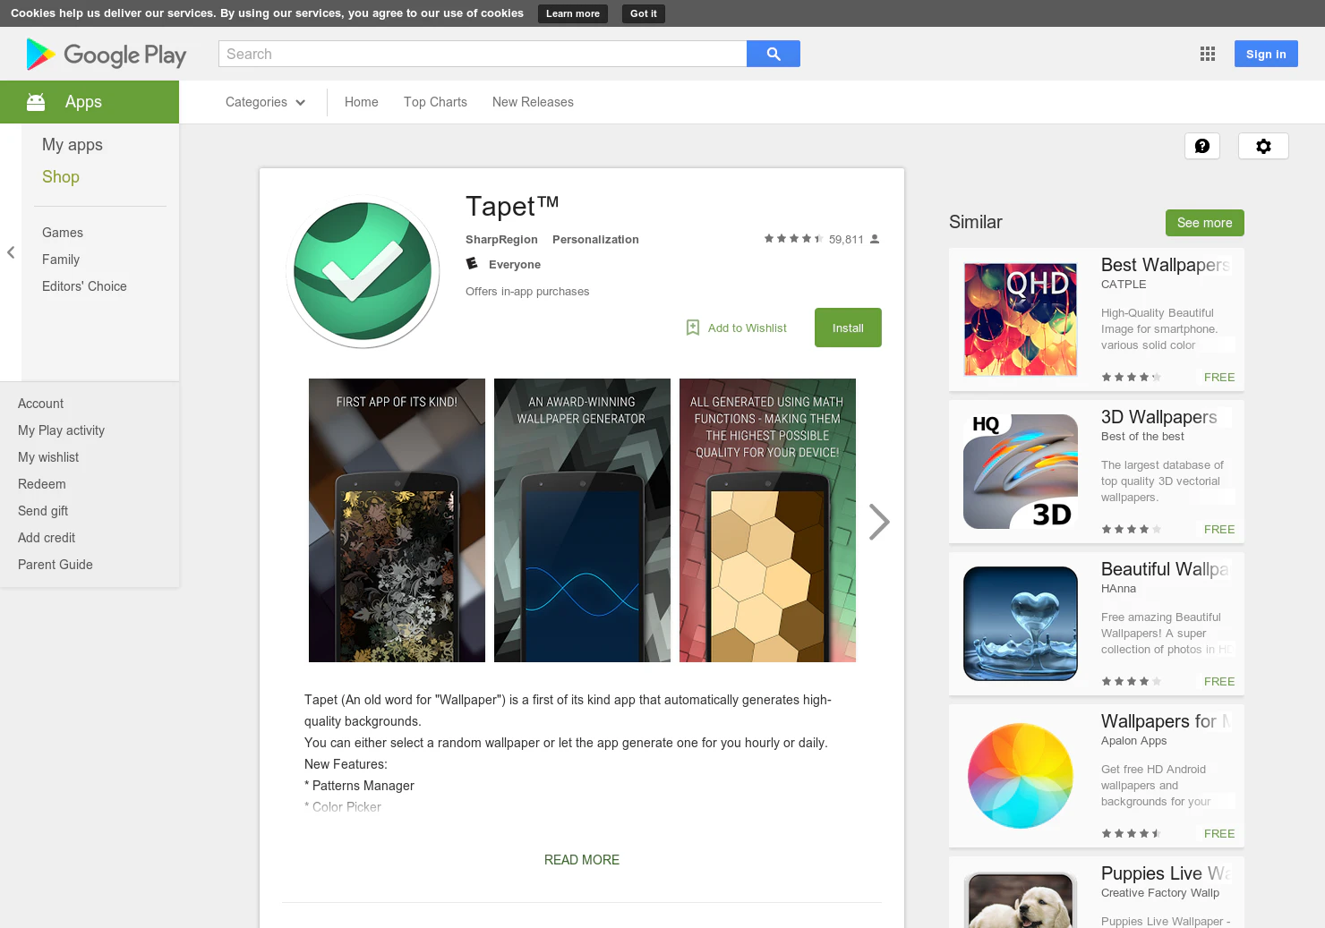Open My Play activity
Image resolution: width=1325 pixels, height=928 pixels.
pos(61,430)
